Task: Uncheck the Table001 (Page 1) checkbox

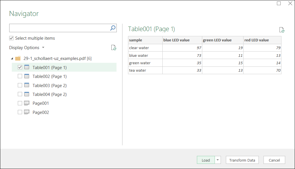Action: 20,67
